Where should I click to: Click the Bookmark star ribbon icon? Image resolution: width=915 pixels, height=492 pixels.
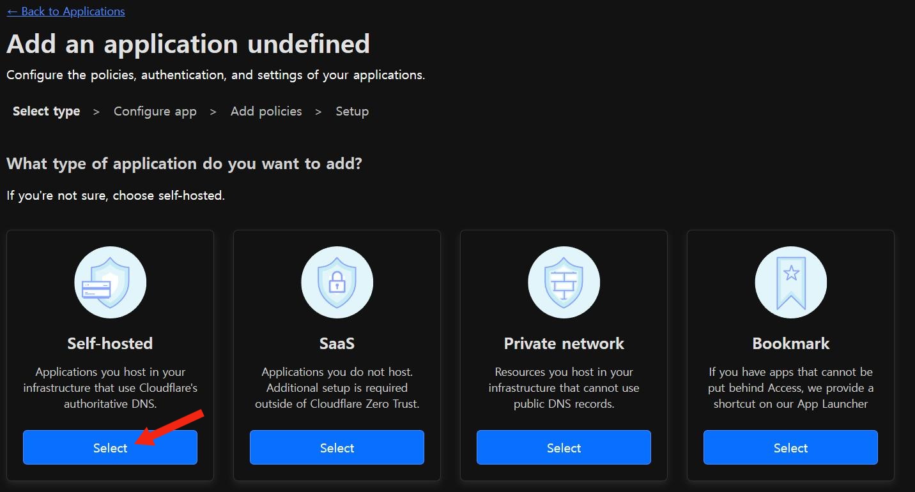(790, 282)
